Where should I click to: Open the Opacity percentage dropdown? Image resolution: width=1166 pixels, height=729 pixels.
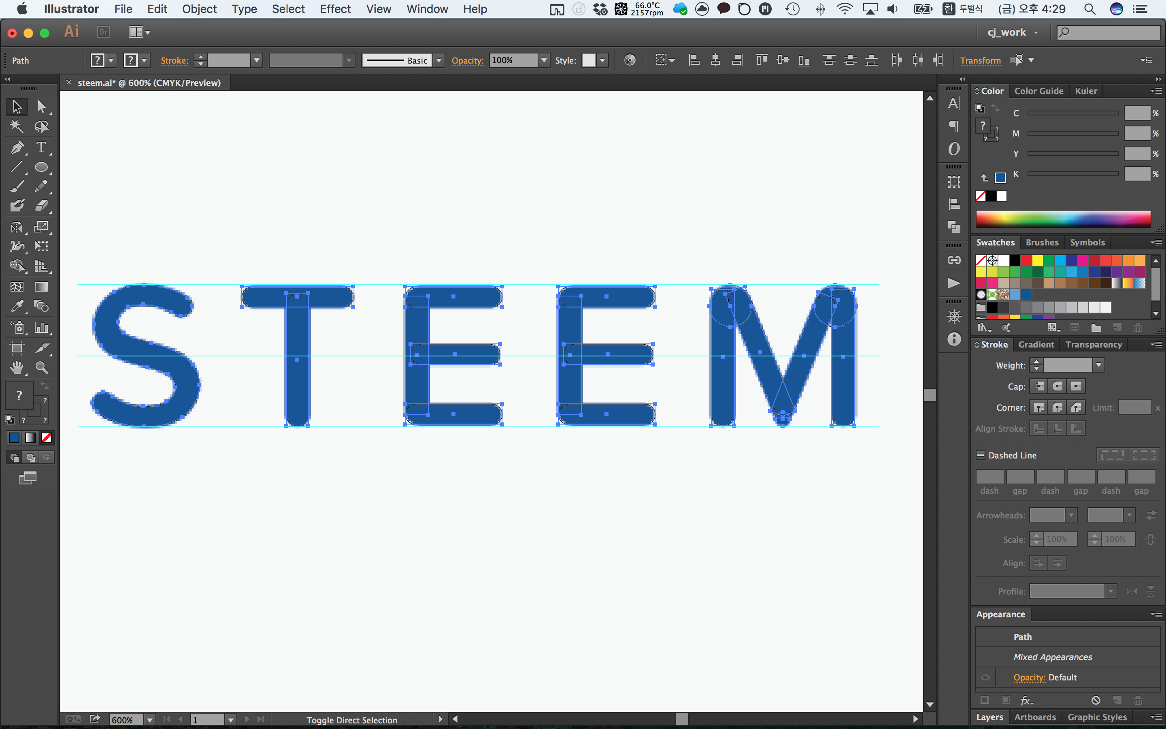coord(544,60)
